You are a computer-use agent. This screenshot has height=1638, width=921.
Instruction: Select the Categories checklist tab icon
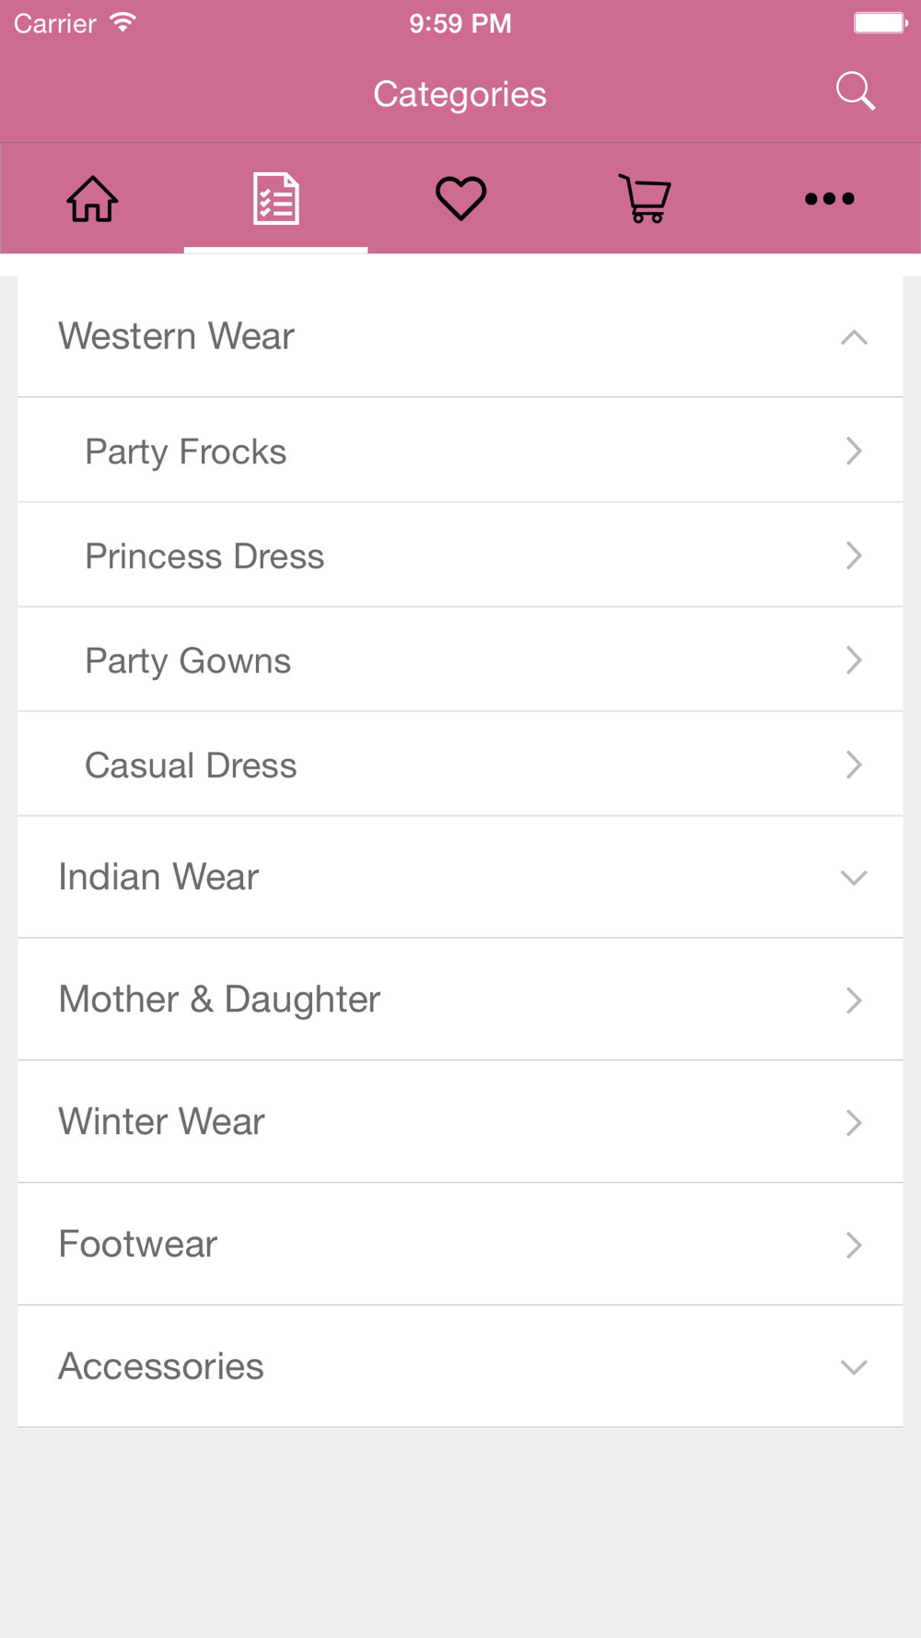(276, 198)
